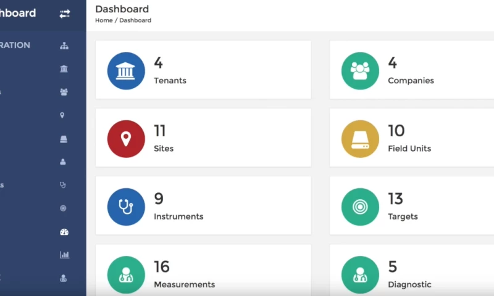The height and width of the screenshot is (296, 494).
Task: Open the bank building icon in sidebar
Action: coord(64,68)
